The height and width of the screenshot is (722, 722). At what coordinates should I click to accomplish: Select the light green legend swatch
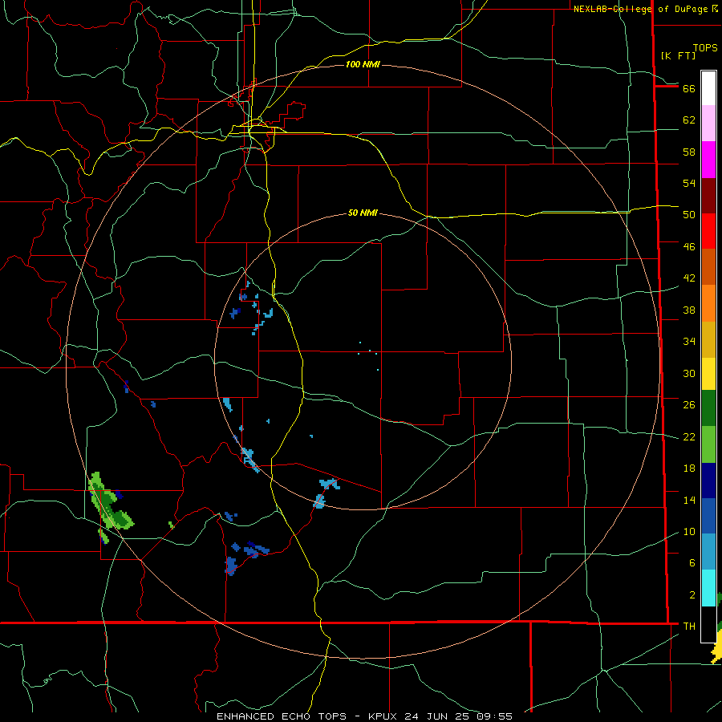(708, 444)
